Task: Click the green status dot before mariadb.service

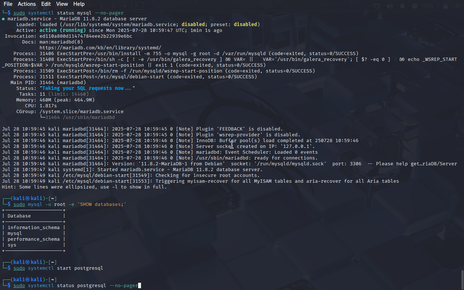Action: point(3,19)
